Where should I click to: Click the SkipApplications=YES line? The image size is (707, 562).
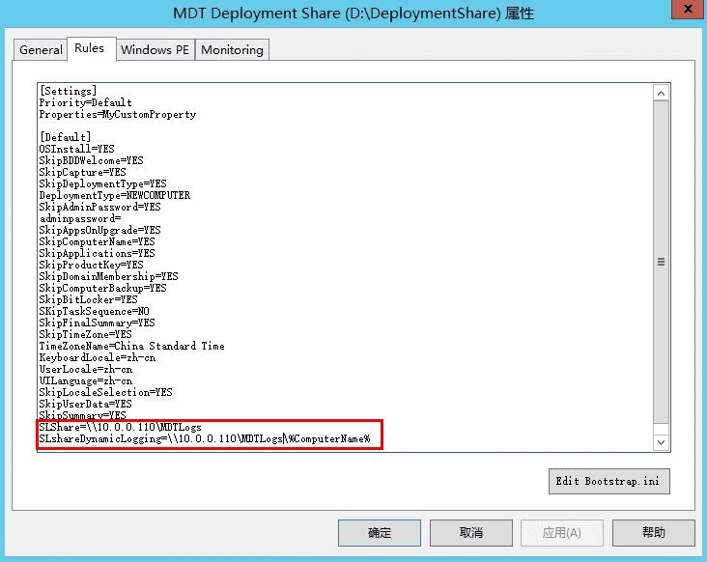point(97,253)
